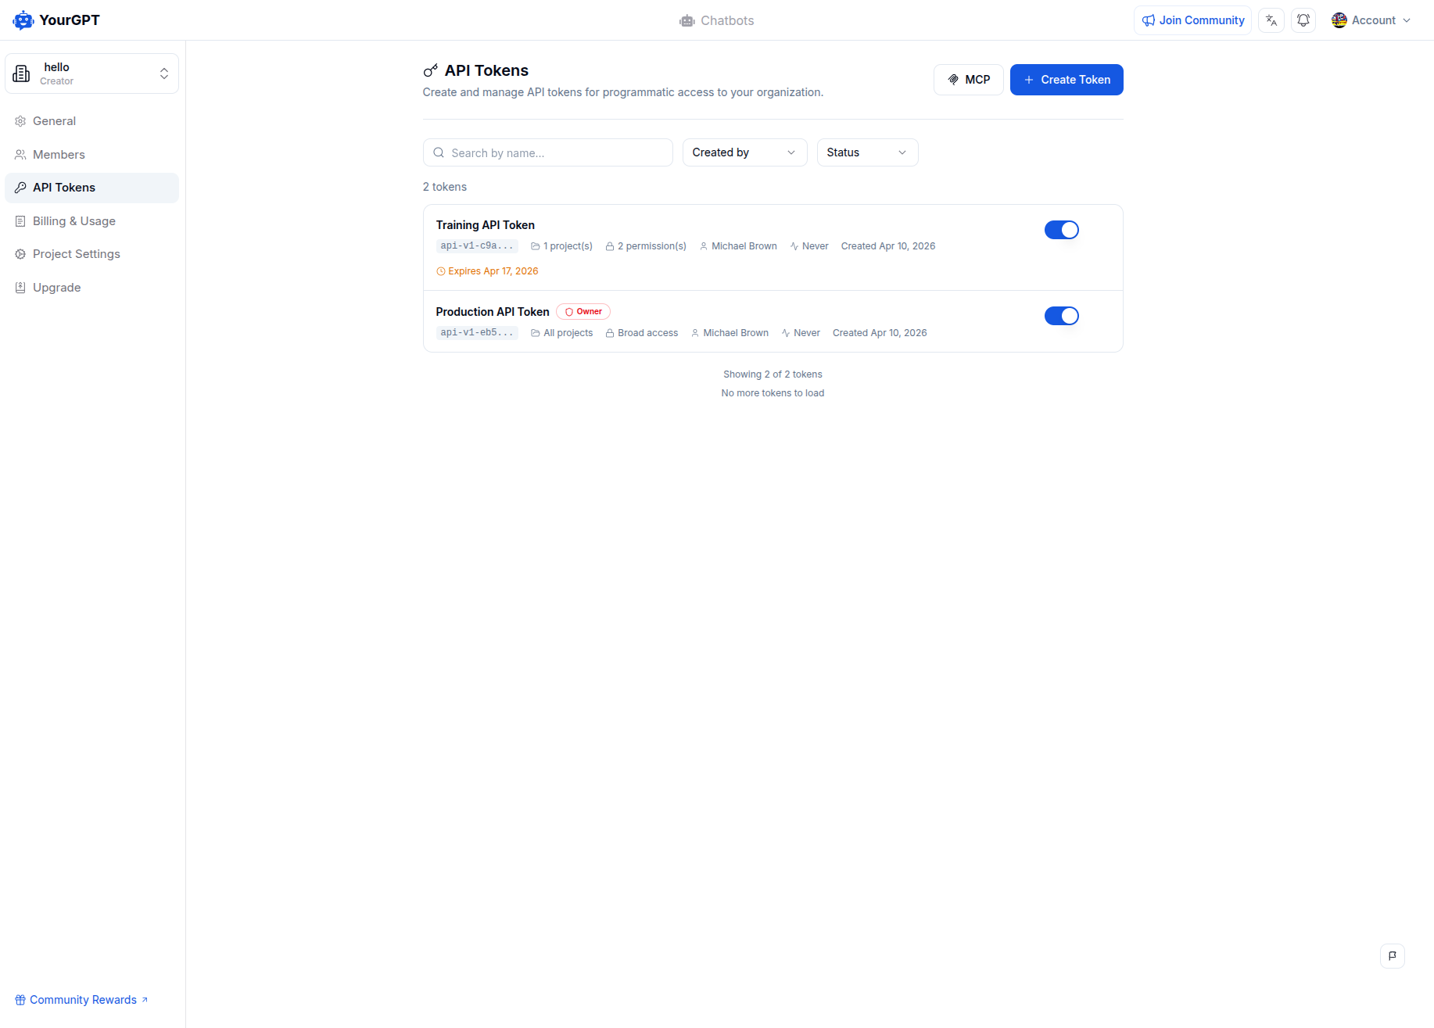This screenshot has width=1434, height=1028.
Task: Disable the Training API Token toggle
Action: (x=1061, y=230)
